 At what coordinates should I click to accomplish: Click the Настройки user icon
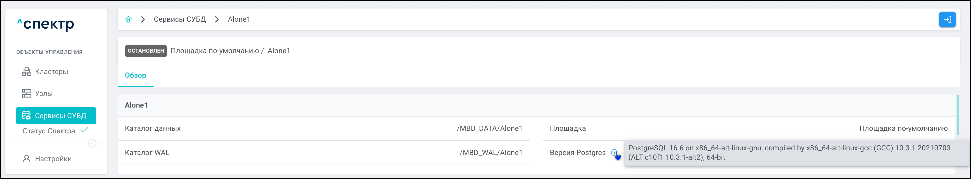[x=26, y=159]
